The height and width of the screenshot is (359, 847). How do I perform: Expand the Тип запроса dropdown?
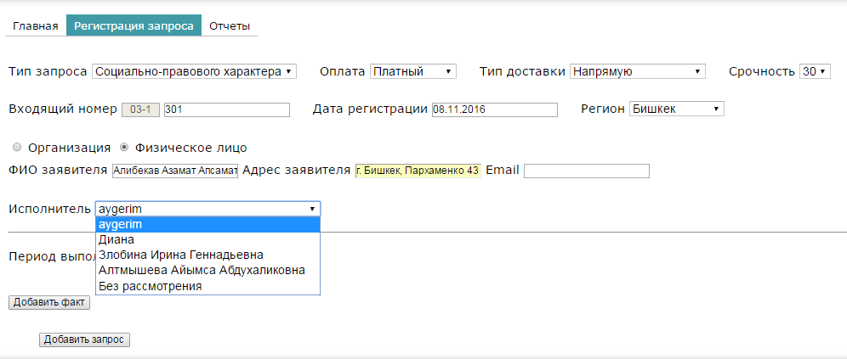[195, 71]
